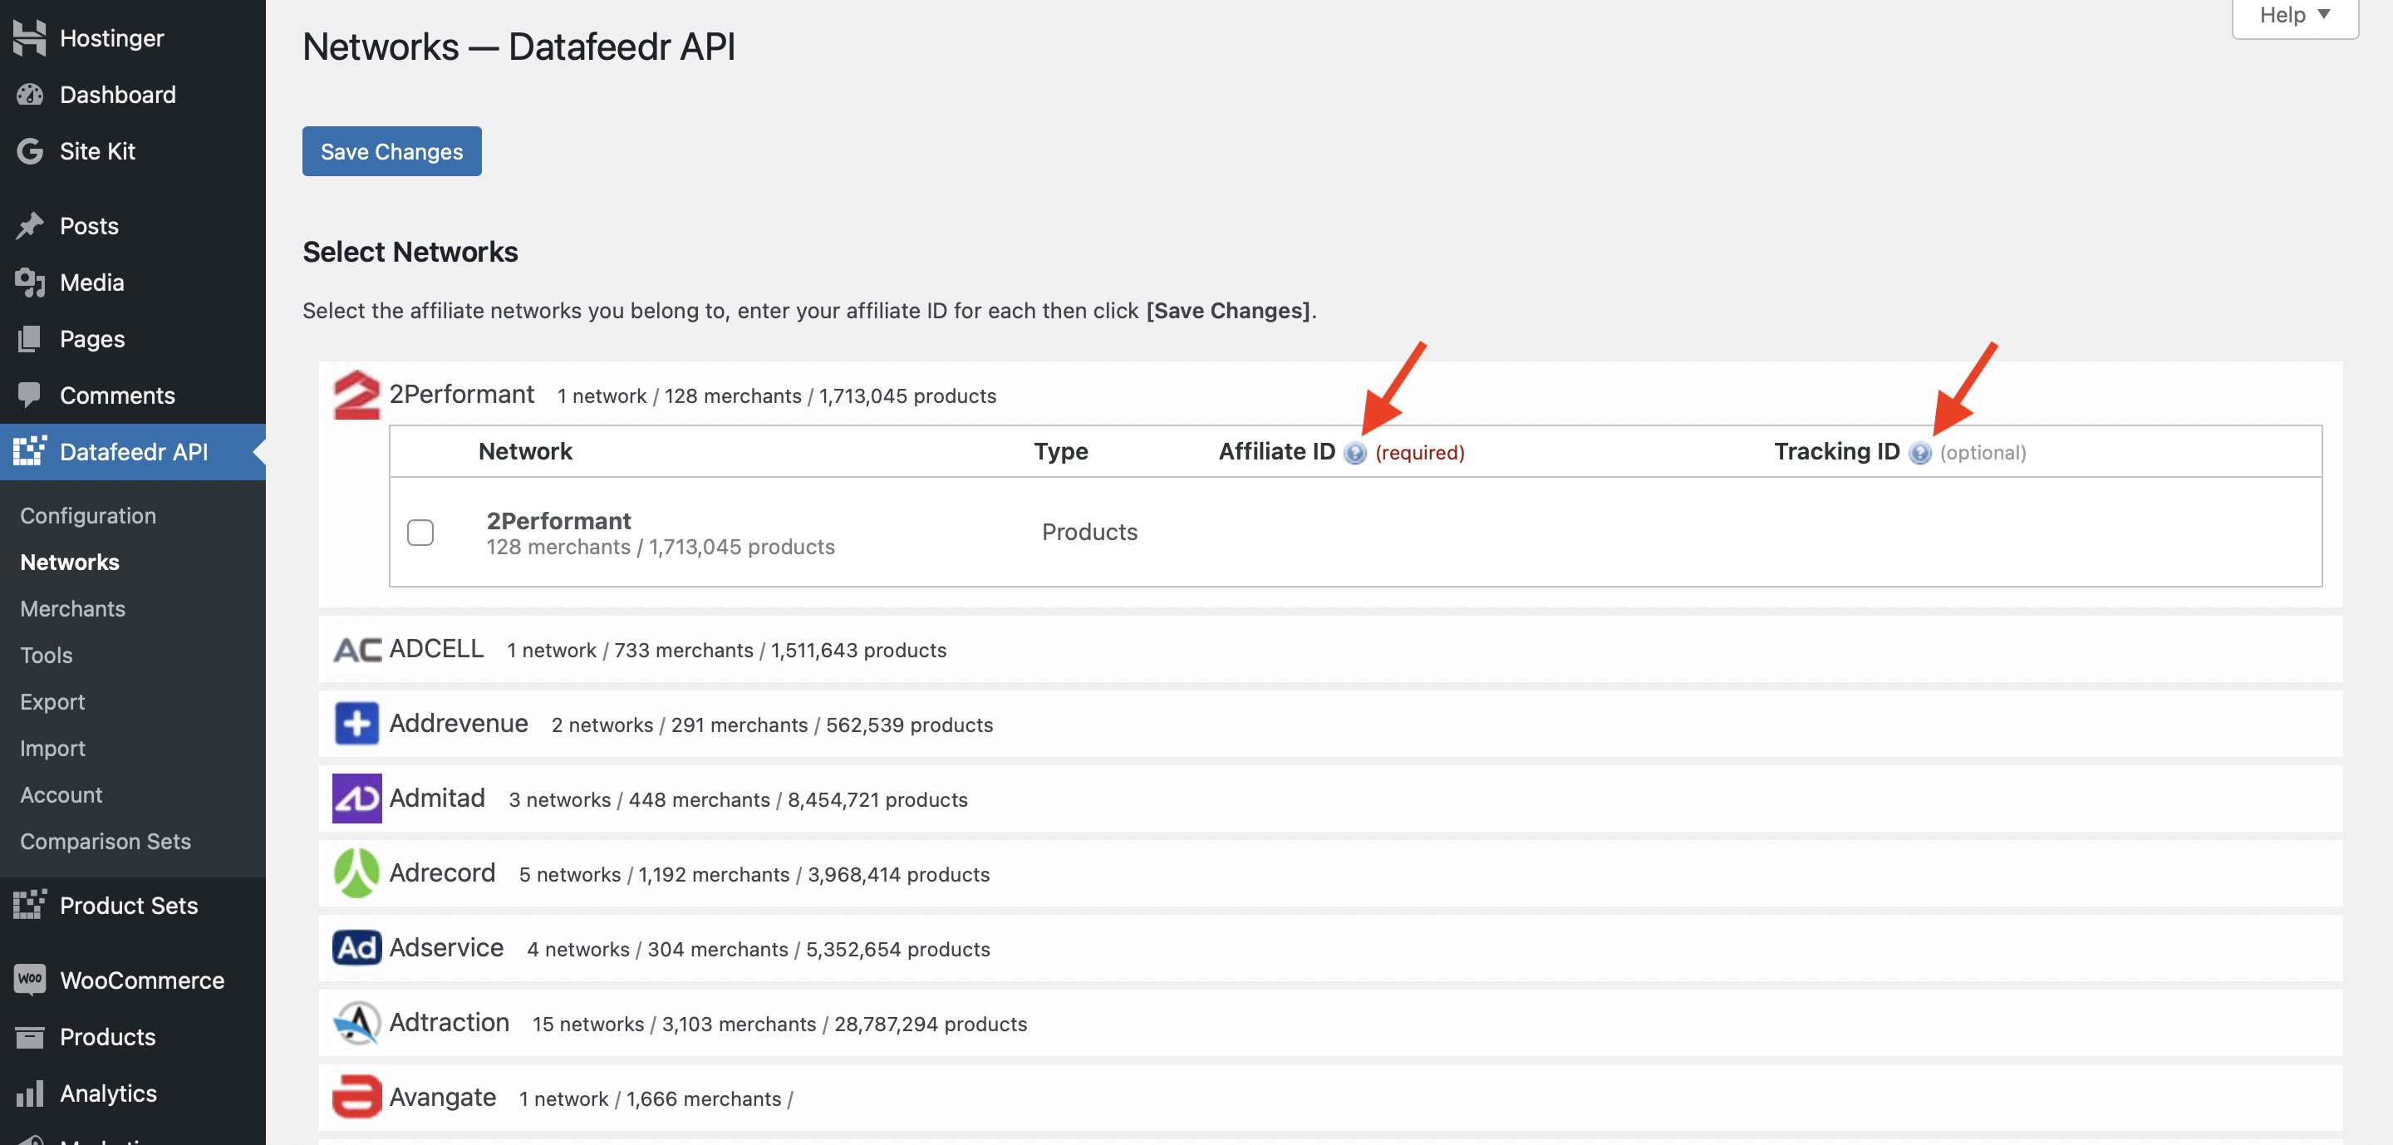
Task: Click the Comments bubble icon
Action: tap(30, 396)
